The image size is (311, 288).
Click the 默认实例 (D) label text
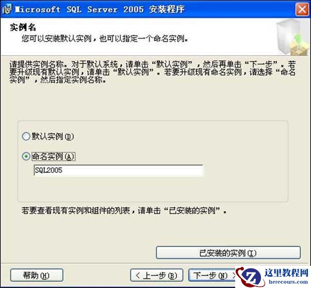click(x=53, y=137)
